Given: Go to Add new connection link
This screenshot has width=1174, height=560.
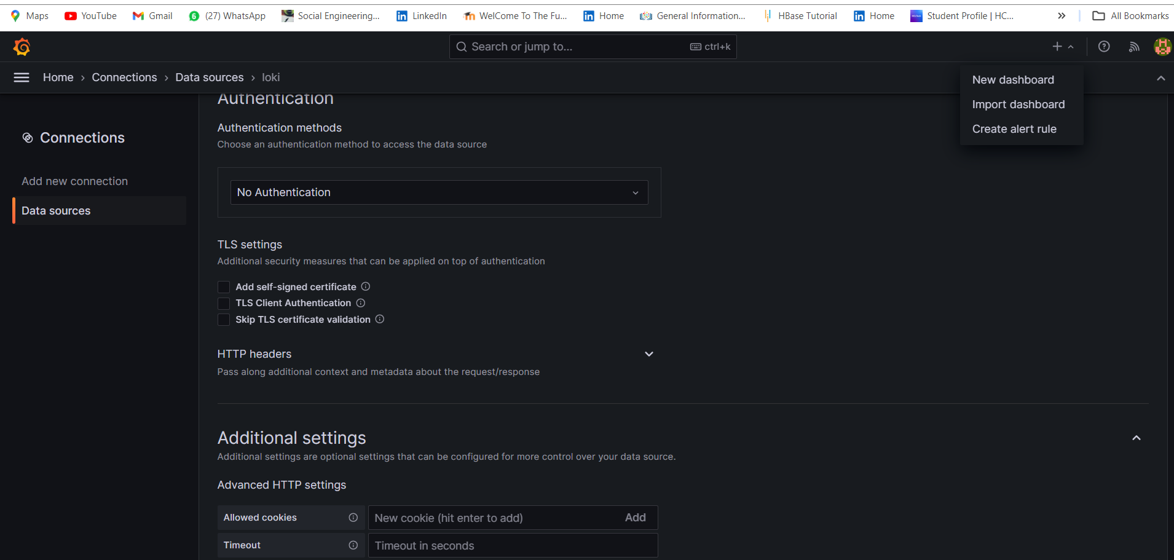Looking at the screenshot, I should coord(75,181).
